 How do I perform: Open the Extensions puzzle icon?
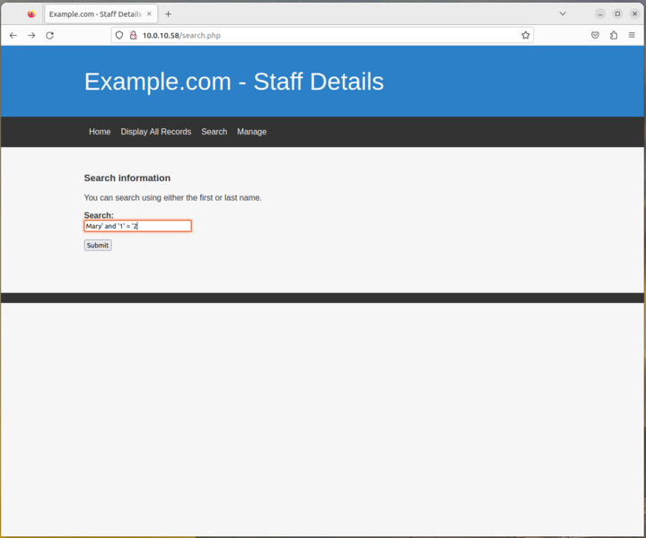(x=614, y=35)
